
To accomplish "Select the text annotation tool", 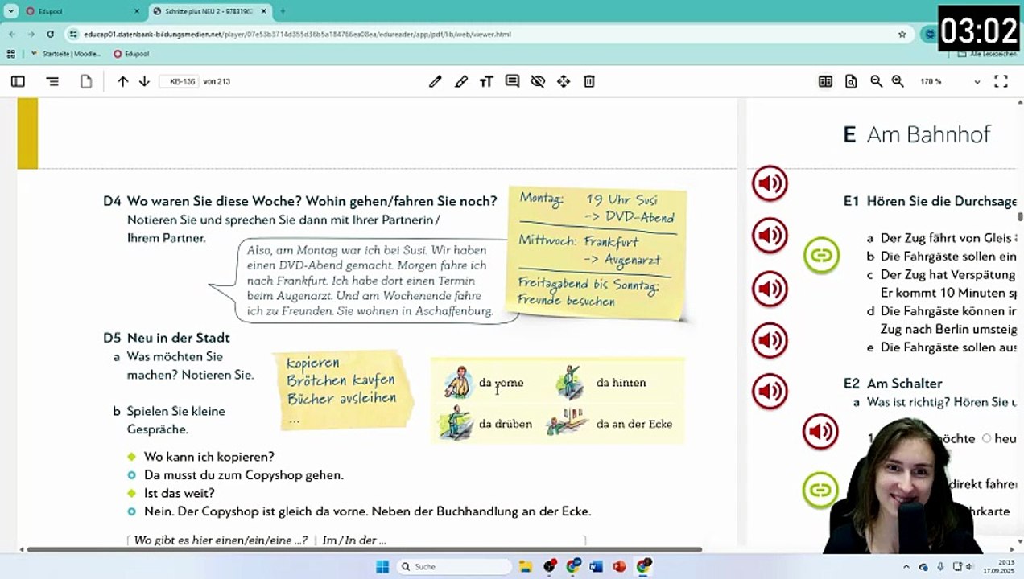I will pos(486,81).
